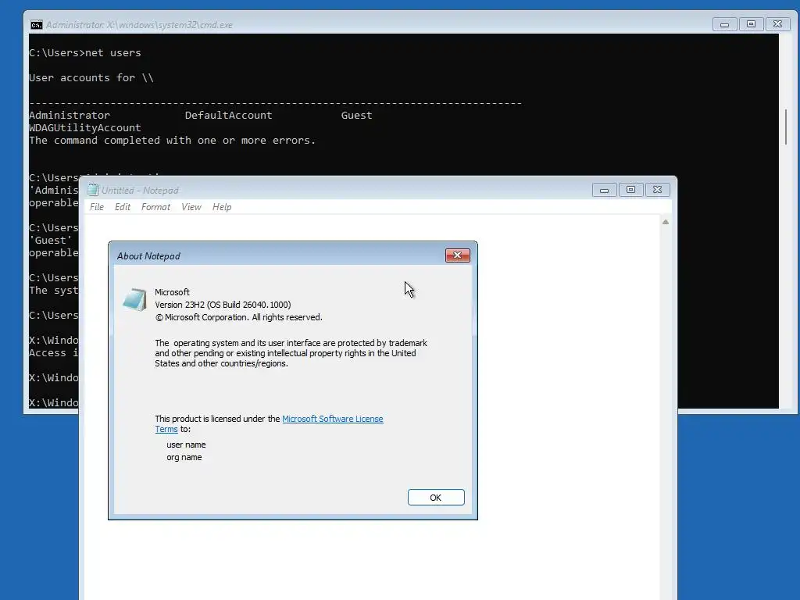The image size is (800, 600).
Task: Click 'user name' in the About dialog
Action: (x=186, y=445)
